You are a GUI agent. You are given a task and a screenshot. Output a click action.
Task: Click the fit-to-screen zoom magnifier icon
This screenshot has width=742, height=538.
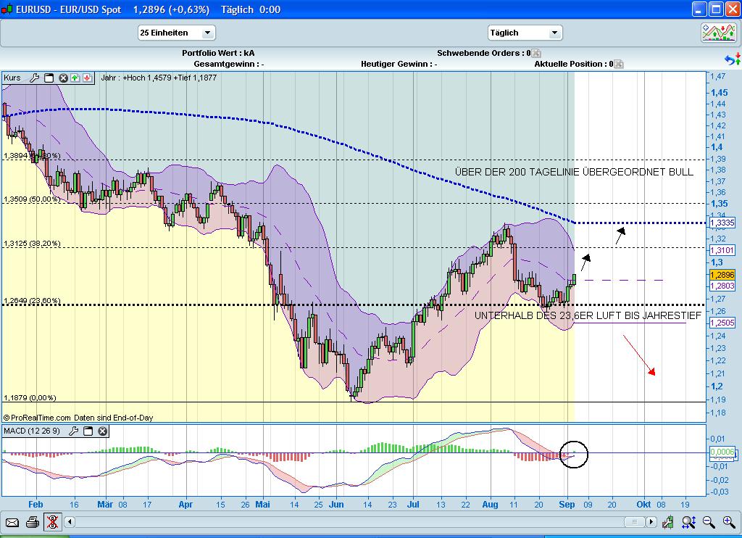688,522
